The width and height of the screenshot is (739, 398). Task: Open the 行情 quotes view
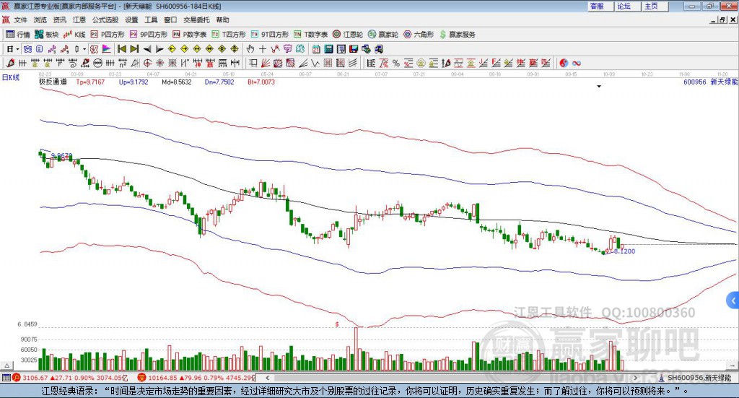[x=17, y=35]
